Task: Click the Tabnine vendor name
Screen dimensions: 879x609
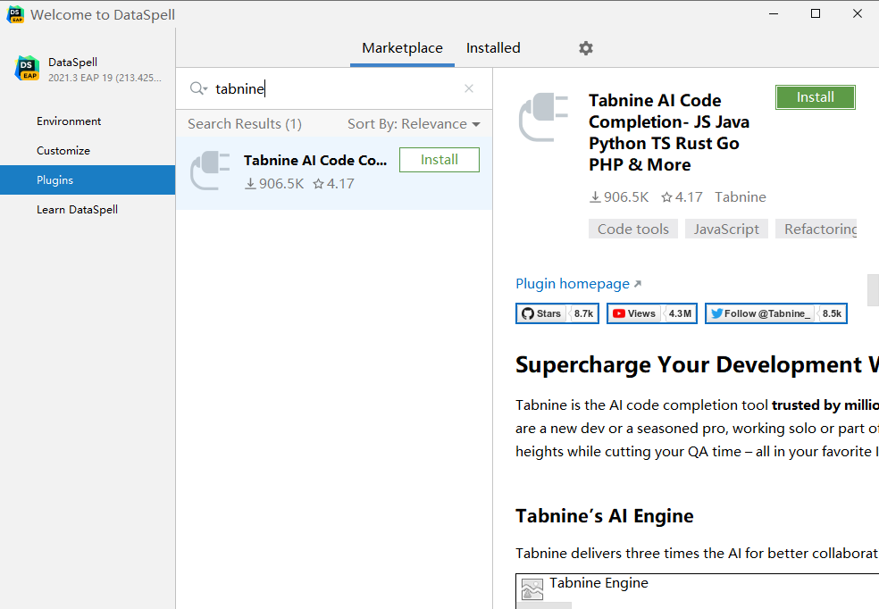Action: coord(740,197)
